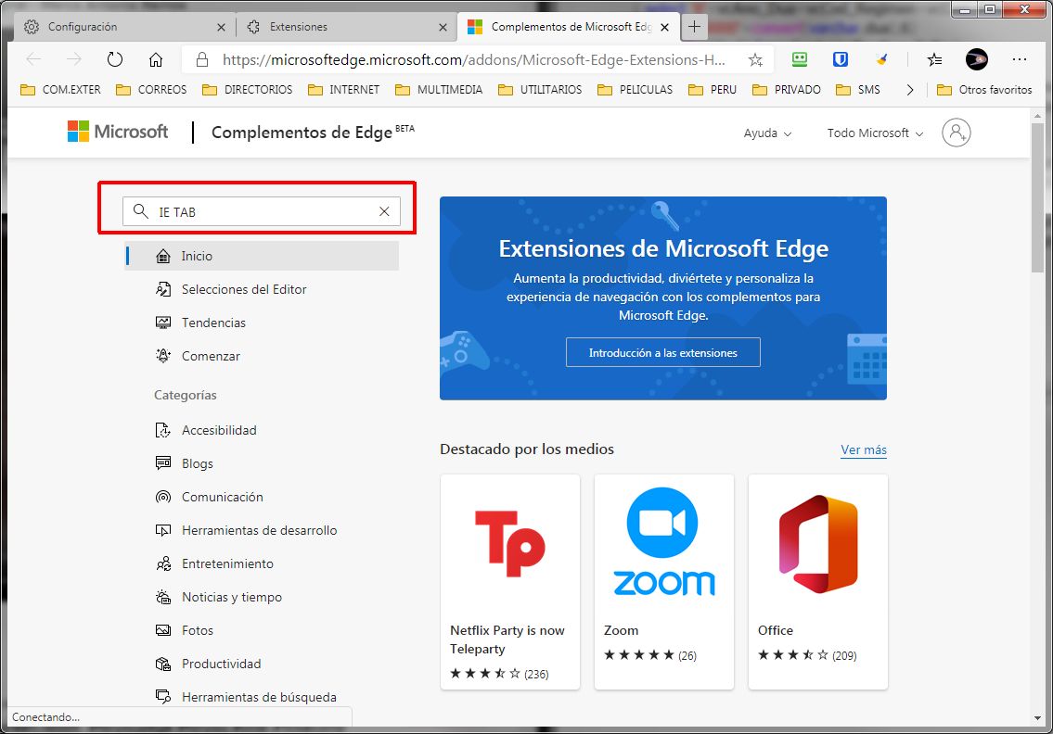Click the scrollbar down arrow

coord(1037,718)
